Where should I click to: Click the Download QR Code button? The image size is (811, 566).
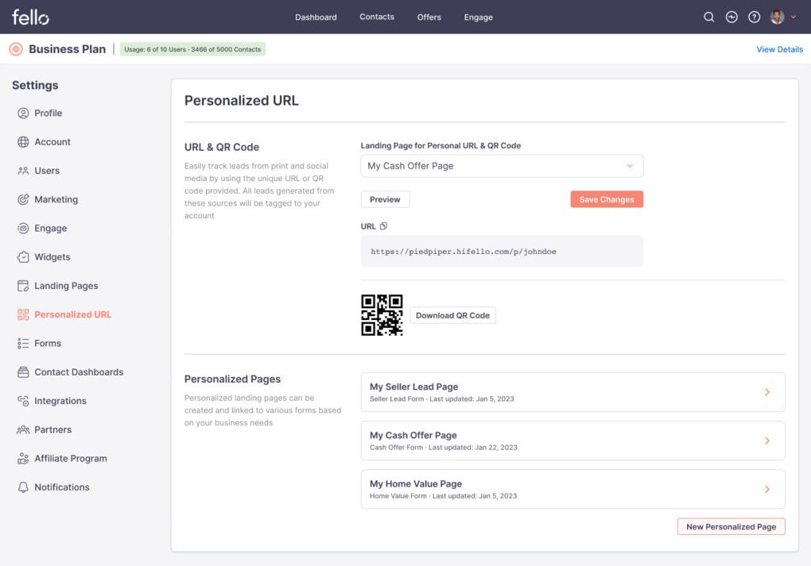click(452, 315)
